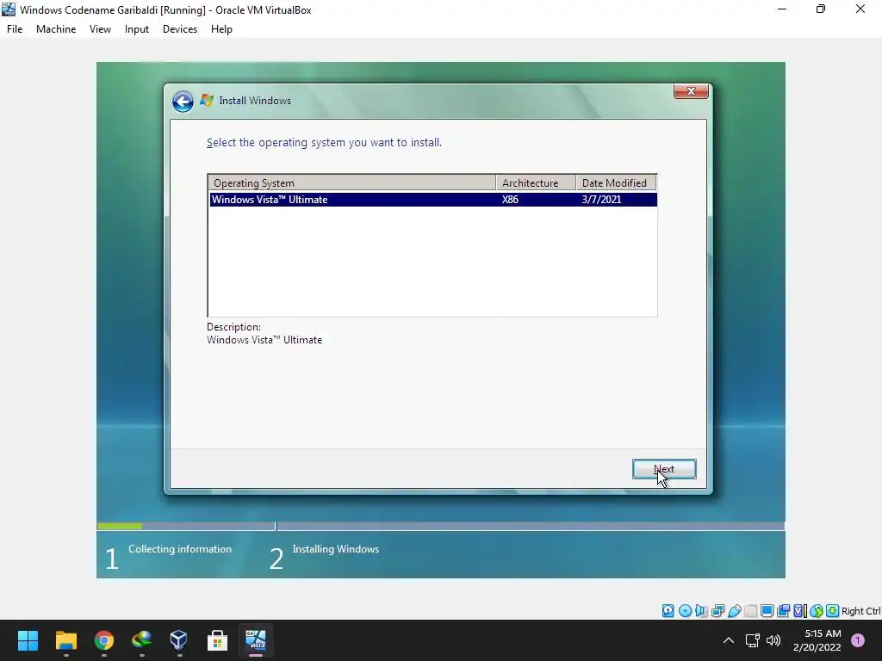Click the installer setup progress bar
Viewport: 882px width, 661px height.
point(441,526)
